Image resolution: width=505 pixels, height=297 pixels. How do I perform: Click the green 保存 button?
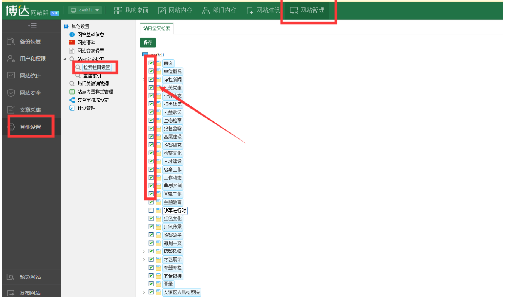pos(148,42)
